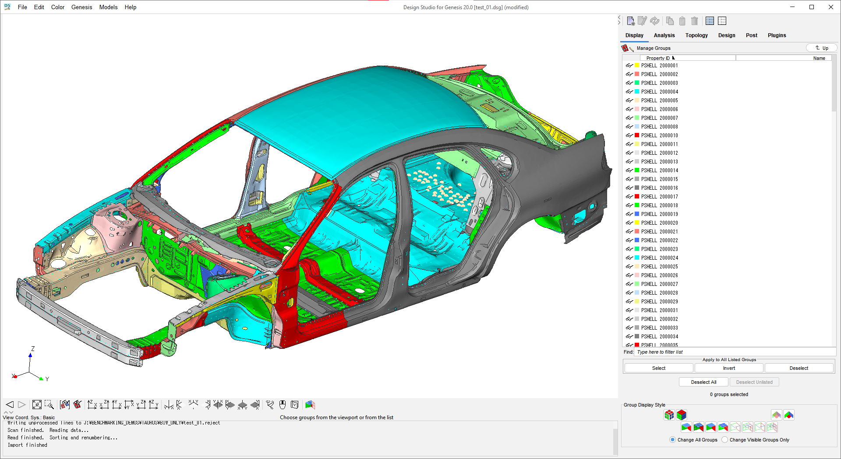Choose the solid cube display style
Screen dimensions: 841x459
[x=682, y=415]
